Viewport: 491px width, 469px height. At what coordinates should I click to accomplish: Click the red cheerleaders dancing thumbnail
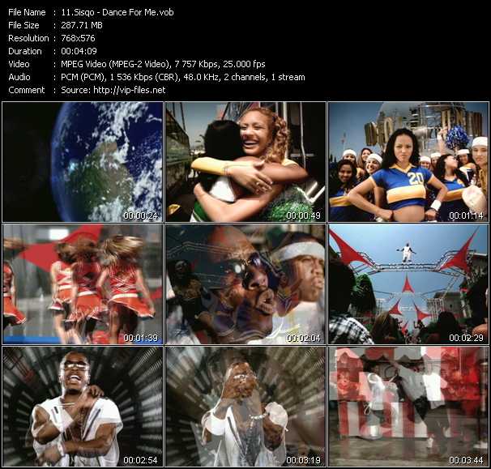pos(82,284)
